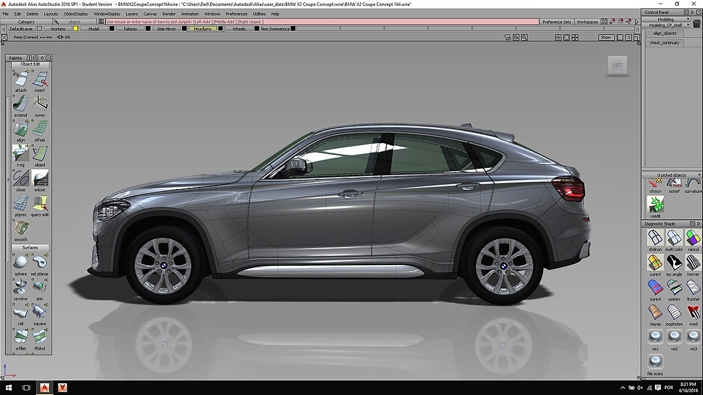
Task: Apply iso angle diagnostic shading
Action: click(x=674, y=262)
